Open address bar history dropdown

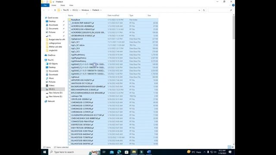(x=199, y=10)
